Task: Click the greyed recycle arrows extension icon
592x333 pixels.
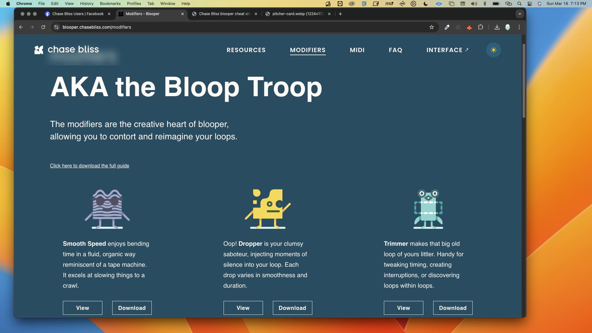Action: click(x=458, y=27)
